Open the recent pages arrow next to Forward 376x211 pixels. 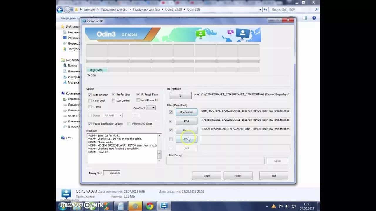72,10
